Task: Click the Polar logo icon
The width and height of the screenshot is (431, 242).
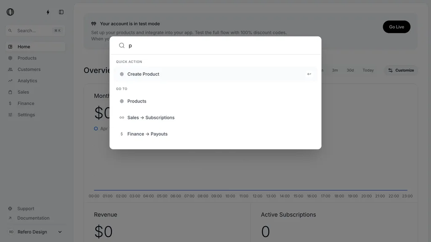Action: click(10, 12)
